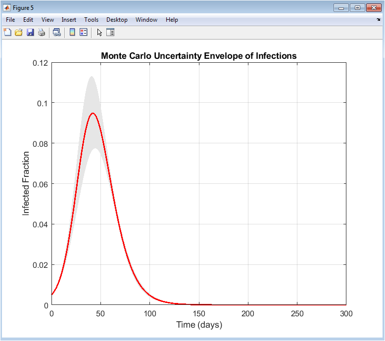Open the Window menu

coord(146,20)
